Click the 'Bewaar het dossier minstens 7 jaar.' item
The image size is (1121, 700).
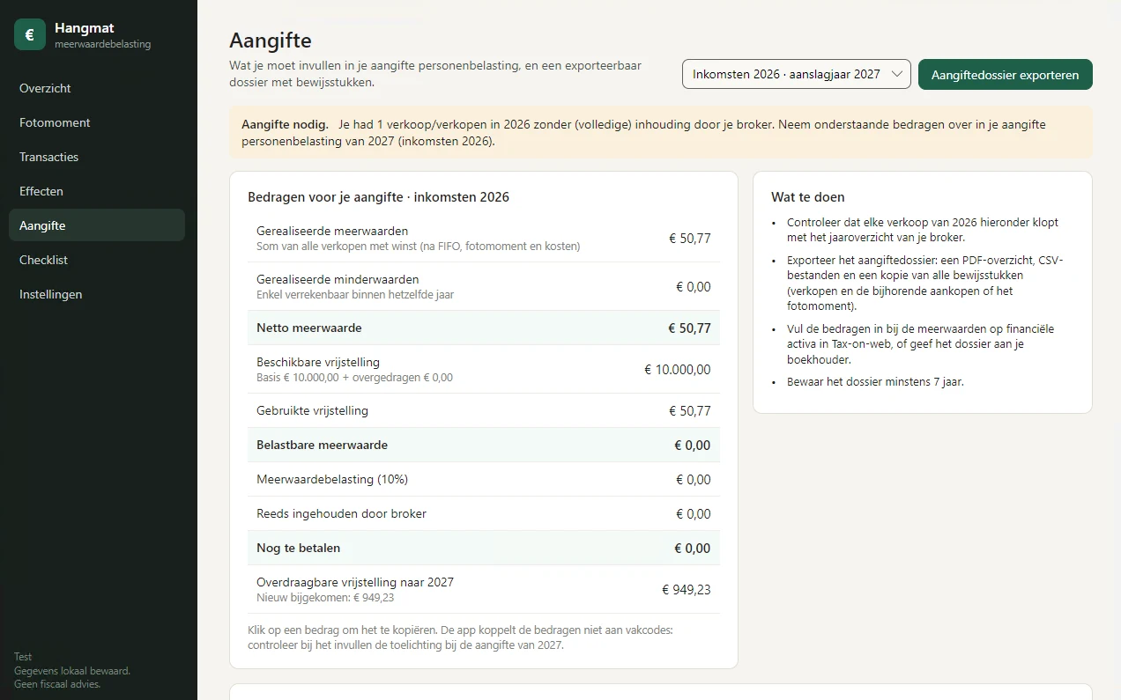[875, 382]
